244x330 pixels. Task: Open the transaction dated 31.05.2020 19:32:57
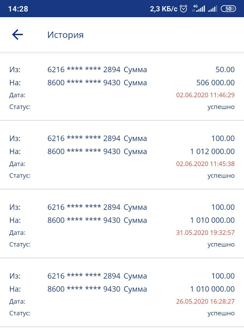122,226
